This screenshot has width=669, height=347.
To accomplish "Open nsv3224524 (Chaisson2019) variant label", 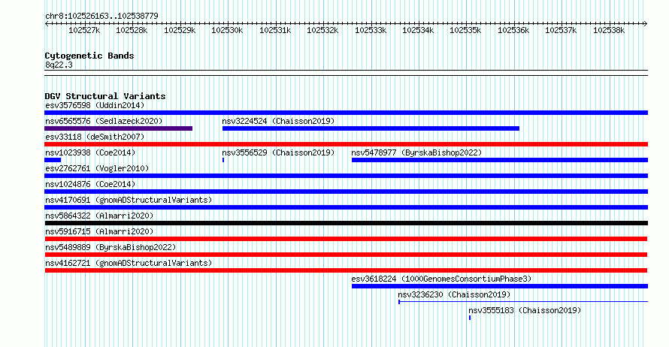I will 278,121.
